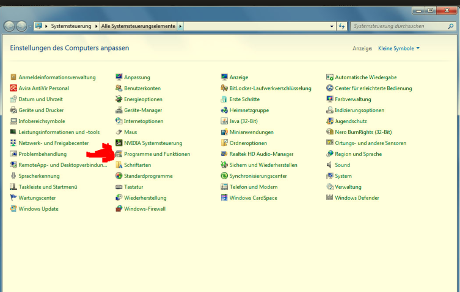Image resolution: width=460 pixels, height=292 pixels.
Task: Open the Problembehandlung icon
Action: 13,154
